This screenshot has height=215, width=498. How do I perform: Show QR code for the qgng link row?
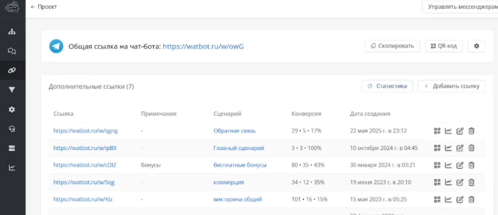(437, 131)
